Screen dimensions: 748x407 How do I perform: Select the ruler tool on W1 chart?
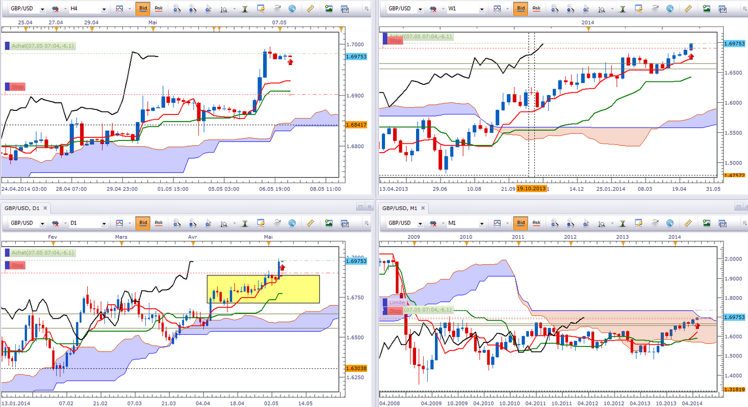tap(688, 9)
